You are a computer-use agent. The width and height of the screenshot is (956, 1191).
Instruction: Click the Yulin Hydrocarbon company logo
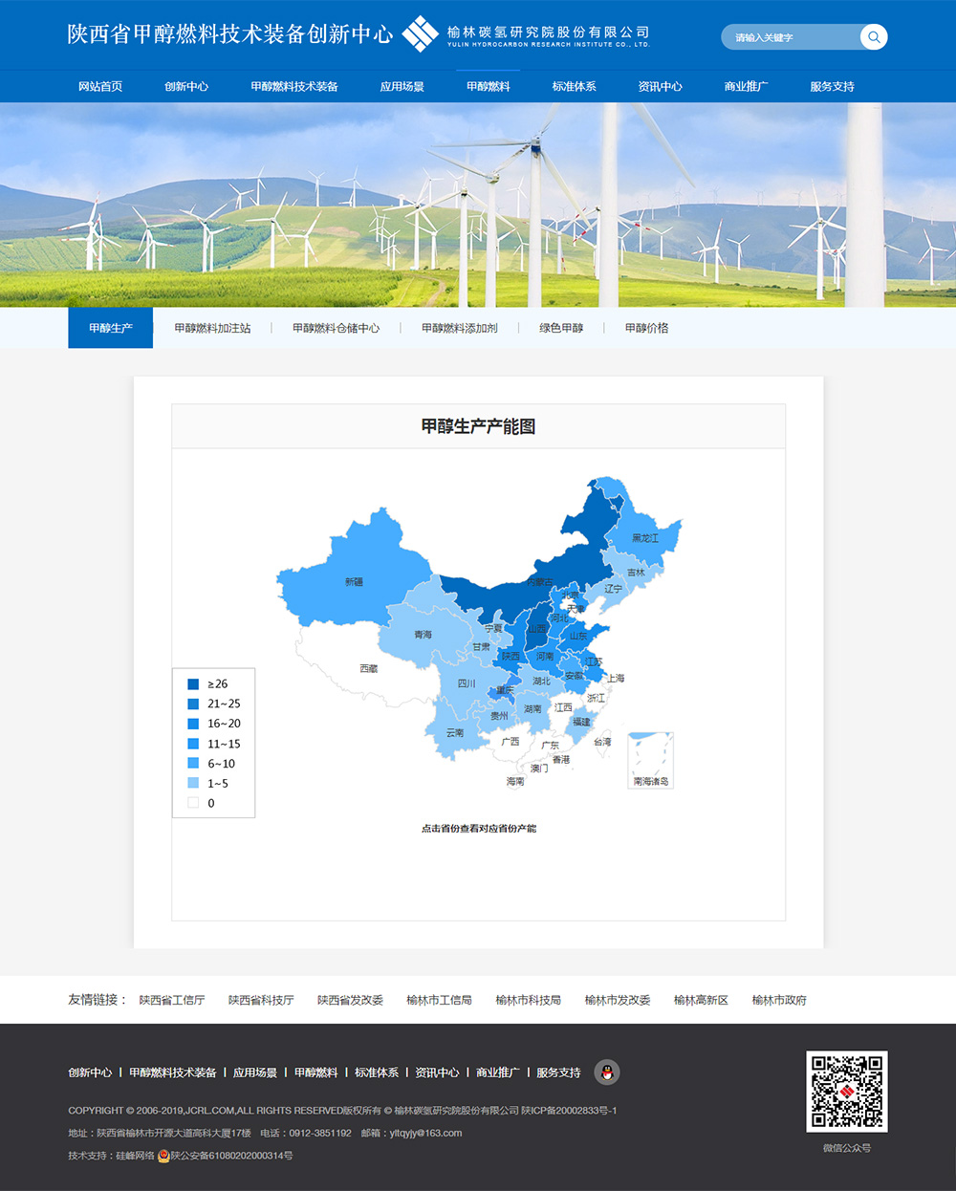[x=526, y=35]
